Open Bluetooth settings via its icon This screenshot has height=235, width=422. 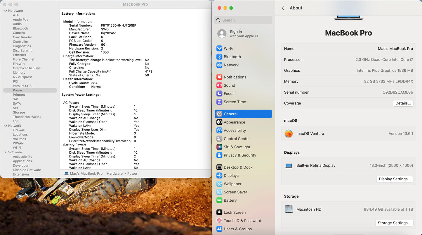pyautogui.click(x=219, y=57)
